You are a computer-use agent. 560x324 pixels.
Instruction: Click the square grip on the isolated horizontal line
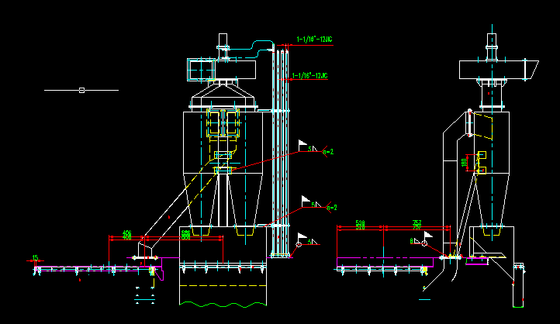tap(81, 90)
